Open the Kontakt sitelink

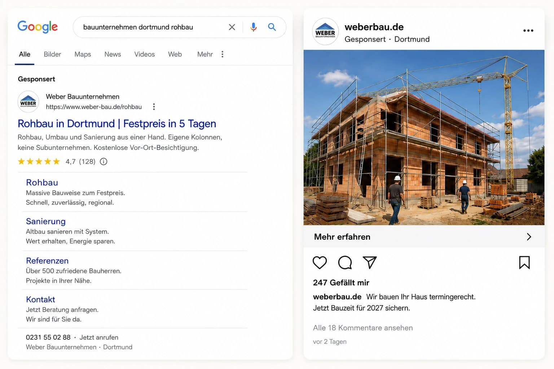(40, 299)
